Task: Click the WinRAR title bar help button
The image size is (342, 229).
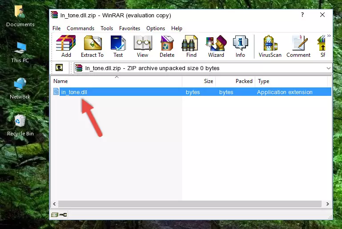Action: click(302, 15)
